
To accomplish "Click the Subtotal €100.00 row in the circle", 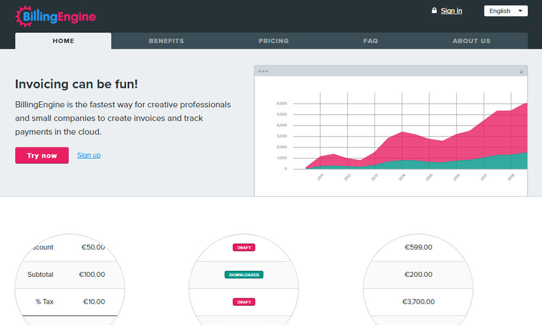I will [66, 275].
